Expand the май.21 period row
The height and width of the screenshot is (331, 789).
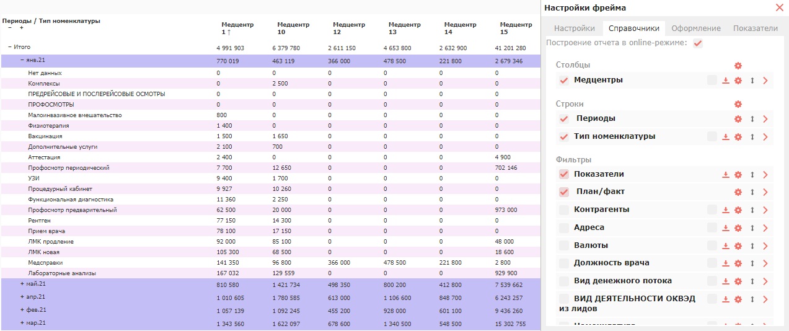click(22, 284)
